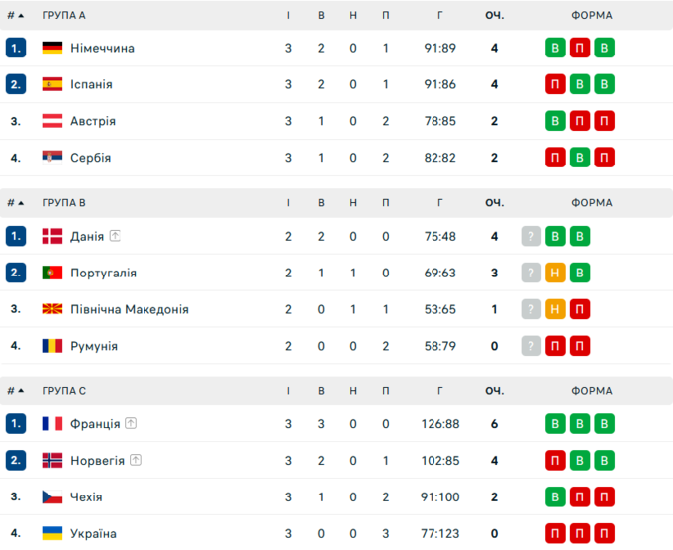Click the ФОРМА header in Group B
Screen dimensions: 673x550
tap(591, 203)
